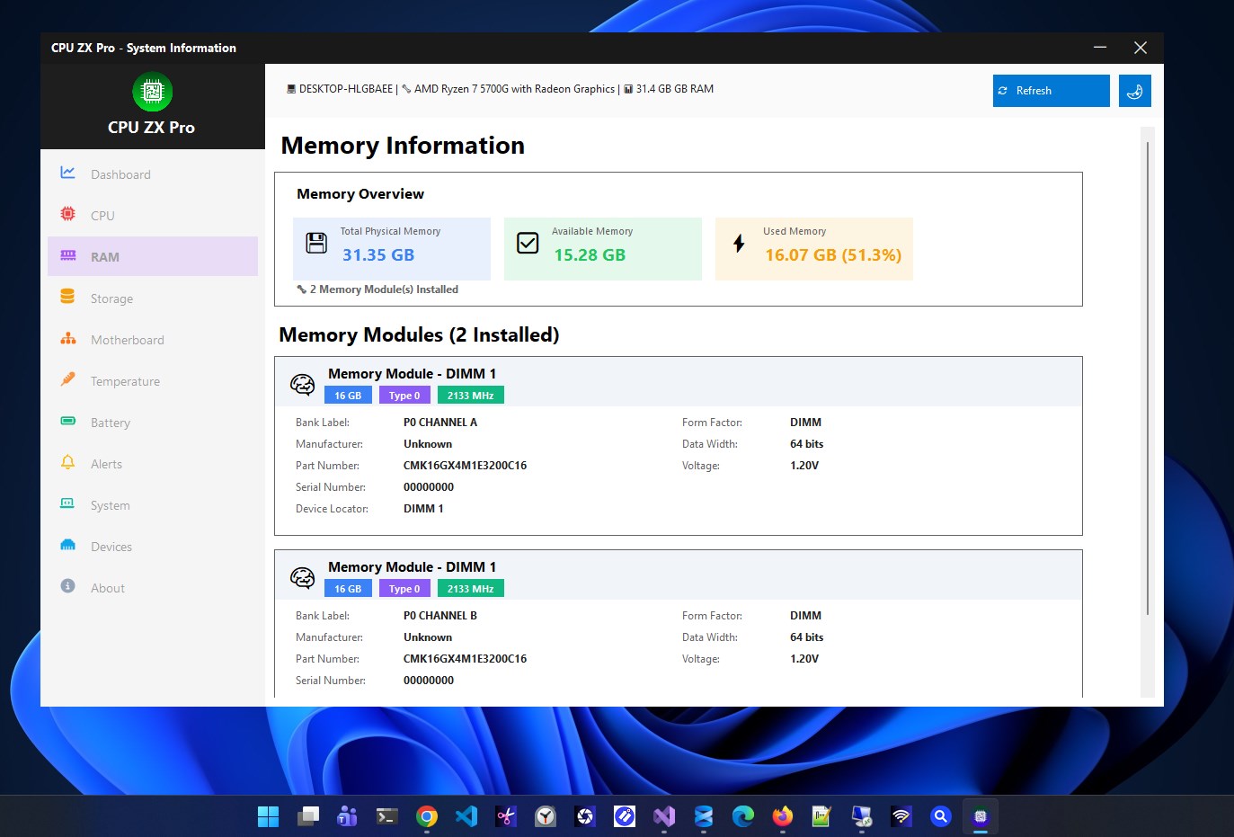Open the About page
Viewport: 1234px width, 837px height.
[x=107, y=587]
